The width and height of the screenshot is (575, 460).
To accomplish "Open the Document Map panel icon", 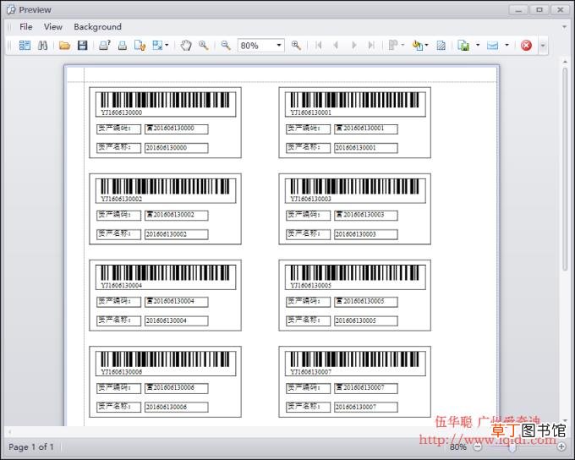I will tap(25, 46).
